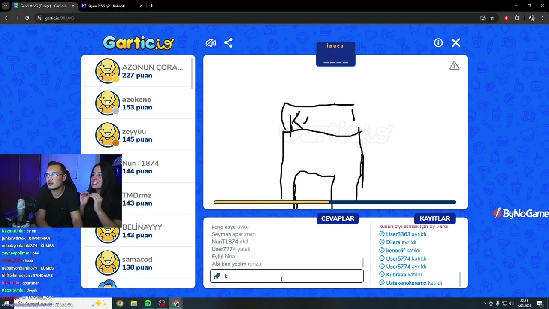Image resolution: width=549 pixels, height=309 pixels.
Task: Open Spotify from the taskbar
Action: coord(148,303)
